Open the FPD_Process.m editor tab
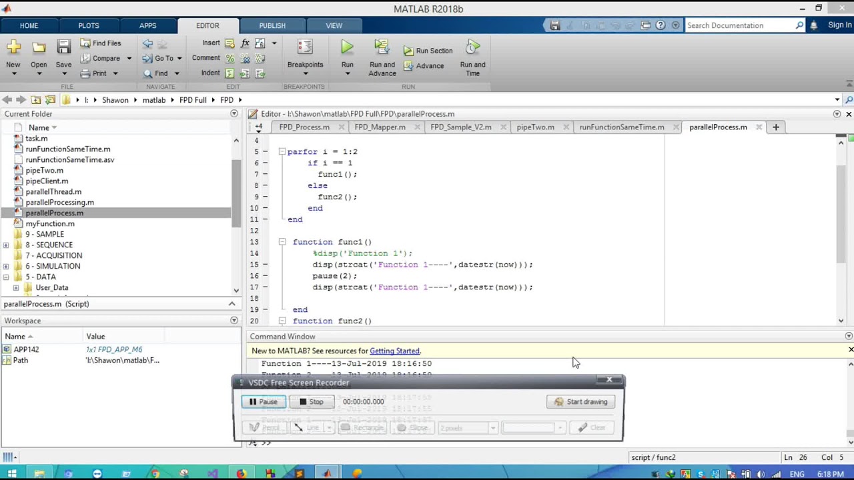 pyautogui.click(x=304, y=127)
